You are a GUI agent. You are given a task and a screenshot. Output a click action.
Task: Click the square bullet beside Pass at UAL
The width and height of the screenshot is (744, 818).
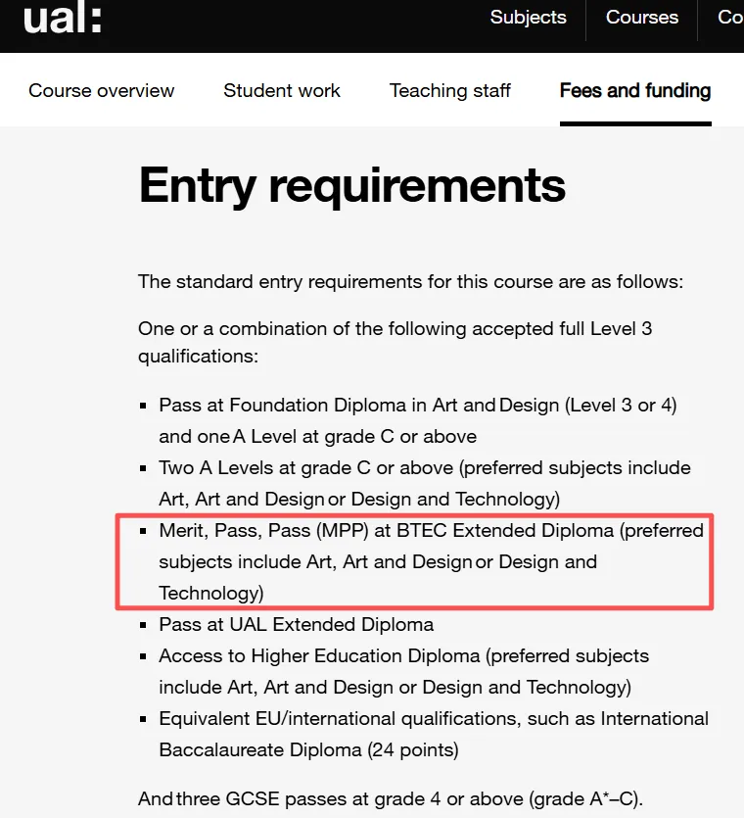(143, 625)
